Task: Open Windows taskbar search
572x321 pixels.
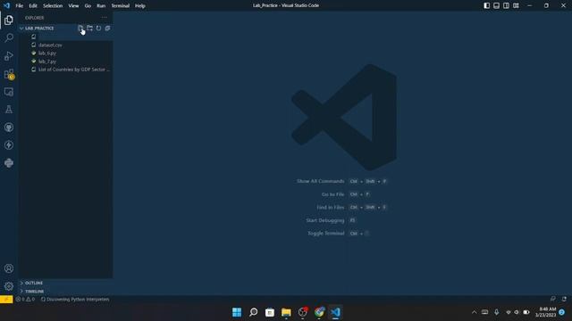Action: click(x=253, y=312)
